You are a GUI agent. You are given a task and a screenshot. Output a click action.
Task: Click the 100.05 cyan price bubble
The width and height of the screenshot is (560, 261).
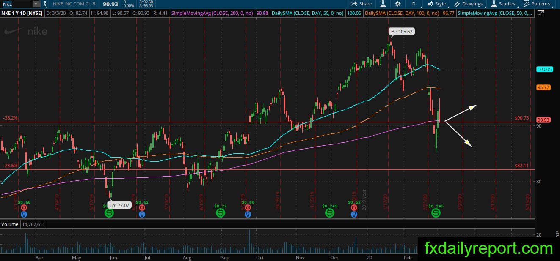coord(544,69)
